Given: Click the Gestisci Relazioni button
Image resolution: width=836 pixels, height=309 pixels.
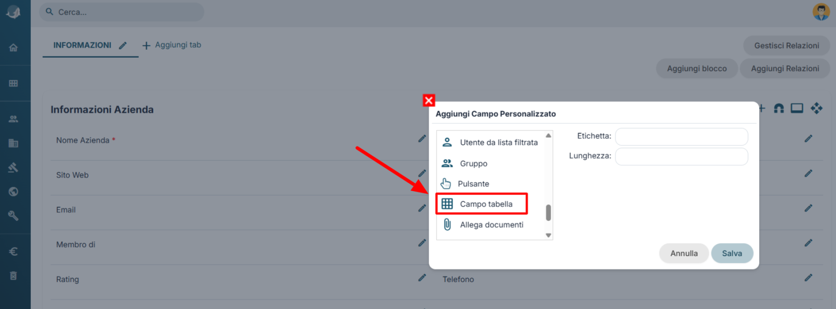Looking at the screenshot, I should coord(786,45).
